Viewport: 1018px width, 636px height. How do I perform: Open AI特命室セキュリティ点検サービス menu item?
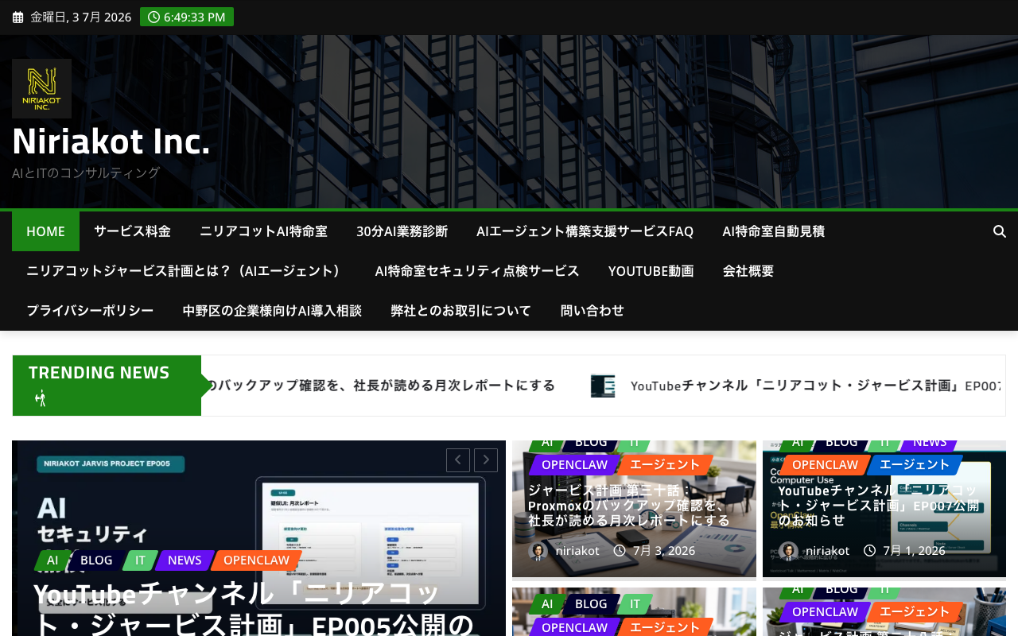pyautogui.click(x=477, y=271)
